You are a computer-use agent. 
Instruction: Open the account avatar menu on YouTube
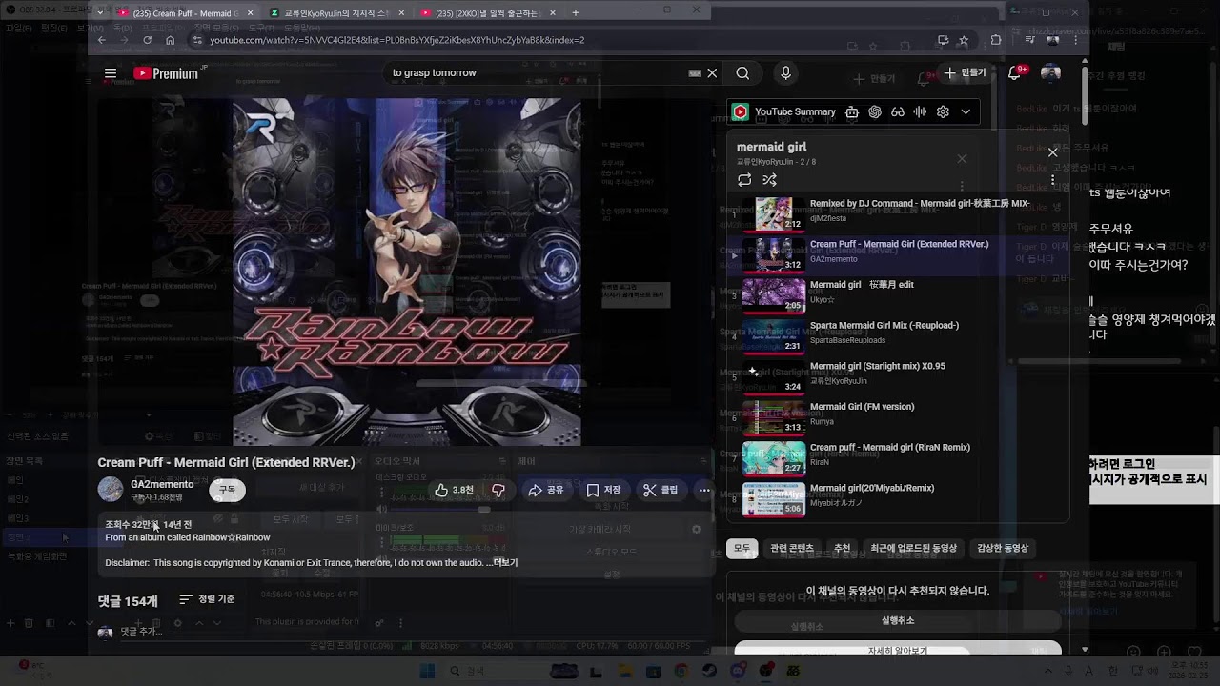click(1050, 73)
